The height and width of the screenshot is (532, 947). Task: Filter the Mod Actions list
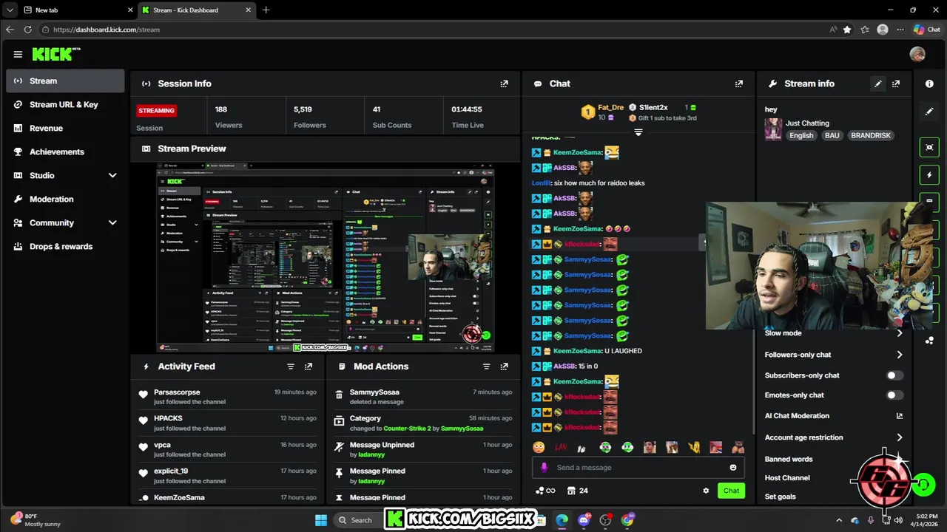tap(486, 366)
